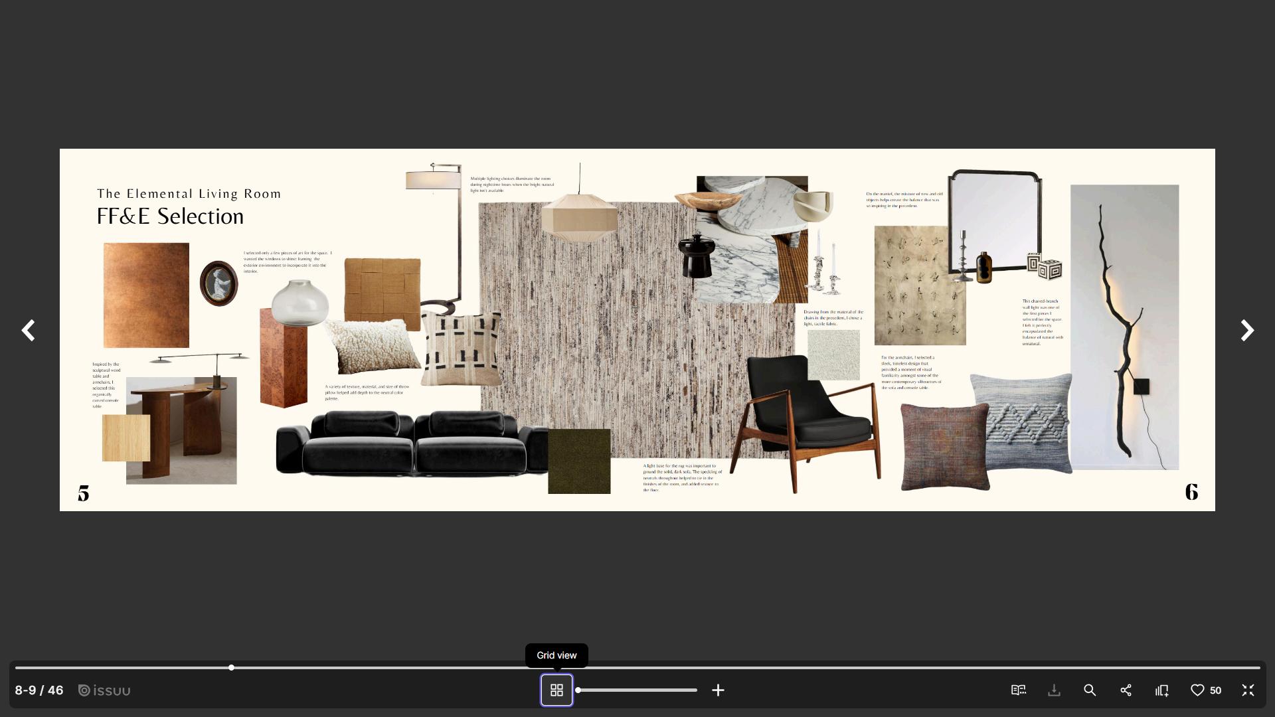The height and width of the screenshot is (717, 1275).
Task: Click the zoom level slider
Action: tap(637, 690)
